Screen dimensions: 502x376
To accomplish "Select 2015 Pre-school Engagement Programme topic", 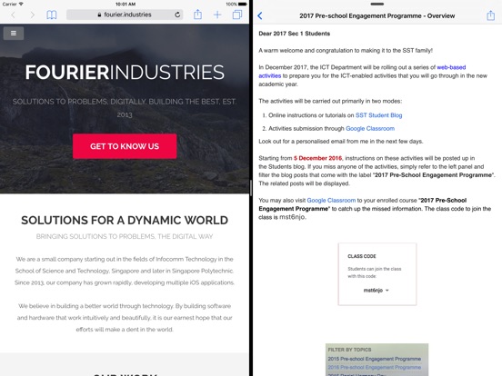I will 375,359.
